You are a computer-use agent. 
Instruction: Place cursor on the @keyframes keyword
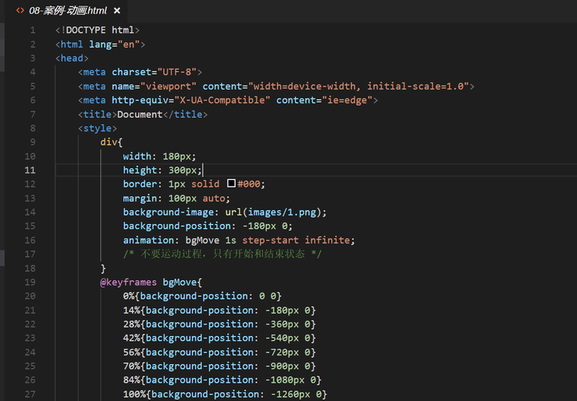(x=128, y=282)
